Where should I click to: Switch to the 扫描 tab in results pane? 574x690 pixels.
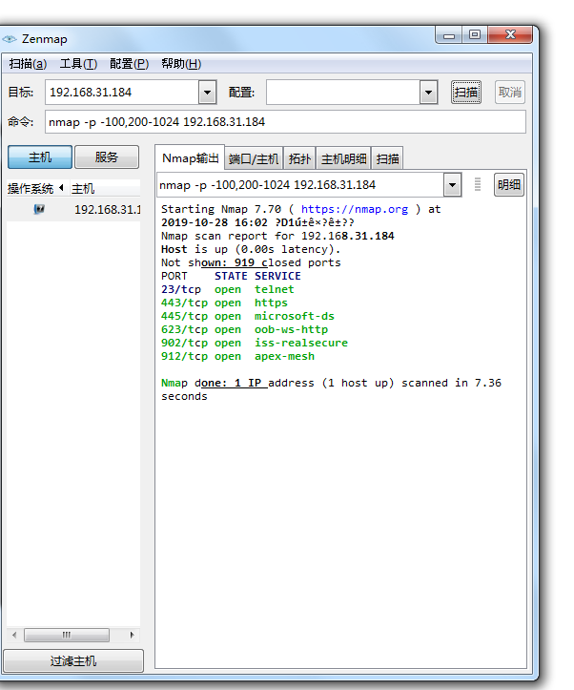click(388, 158)
